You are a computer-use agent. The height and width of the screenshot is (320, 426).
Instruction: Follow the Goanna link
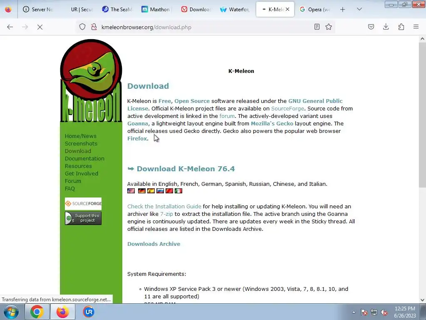pos(138,123)
